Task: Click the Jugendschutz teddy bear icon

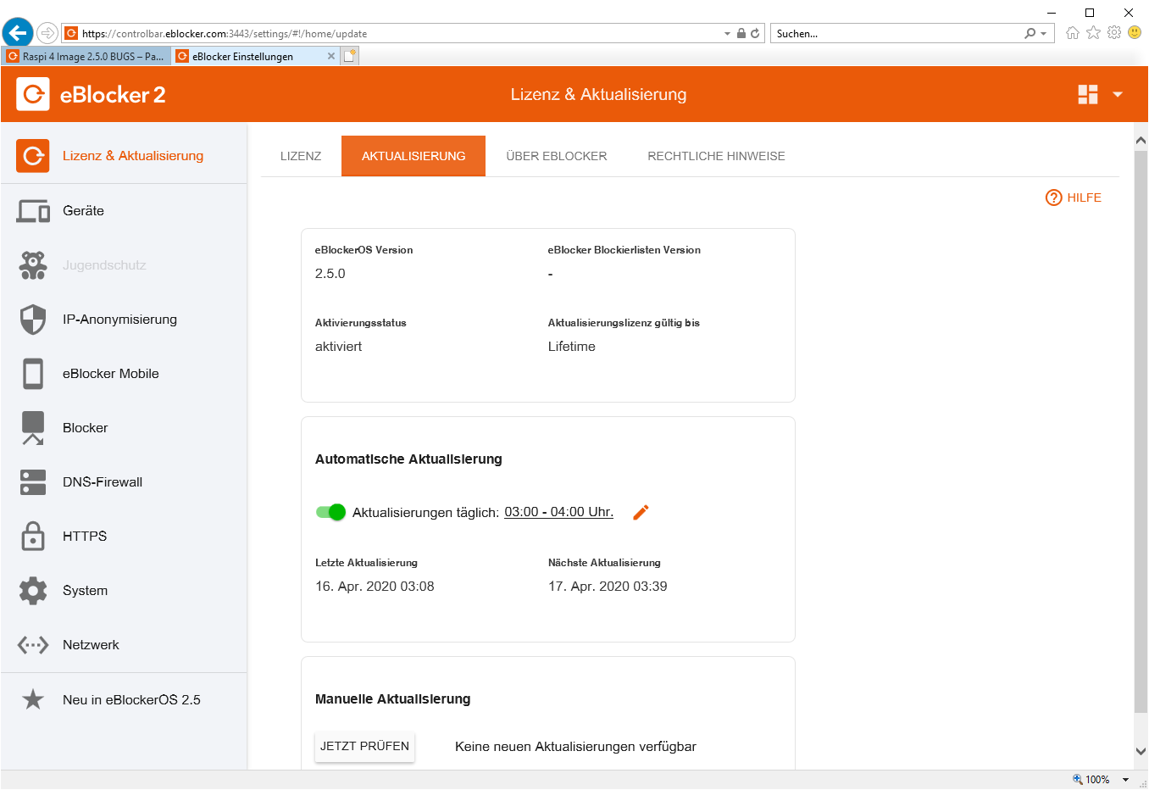Action: point(33,265)
